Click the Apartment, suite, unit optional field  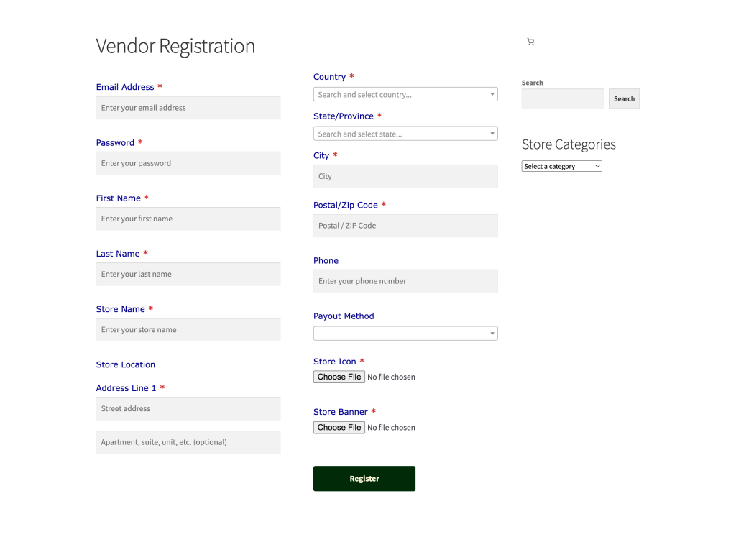pyautogui.click(x=188, y=442)
